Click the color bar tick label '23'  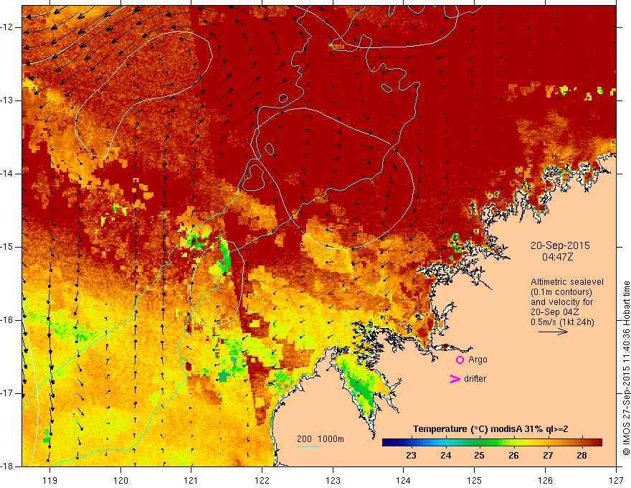(411, 456)
